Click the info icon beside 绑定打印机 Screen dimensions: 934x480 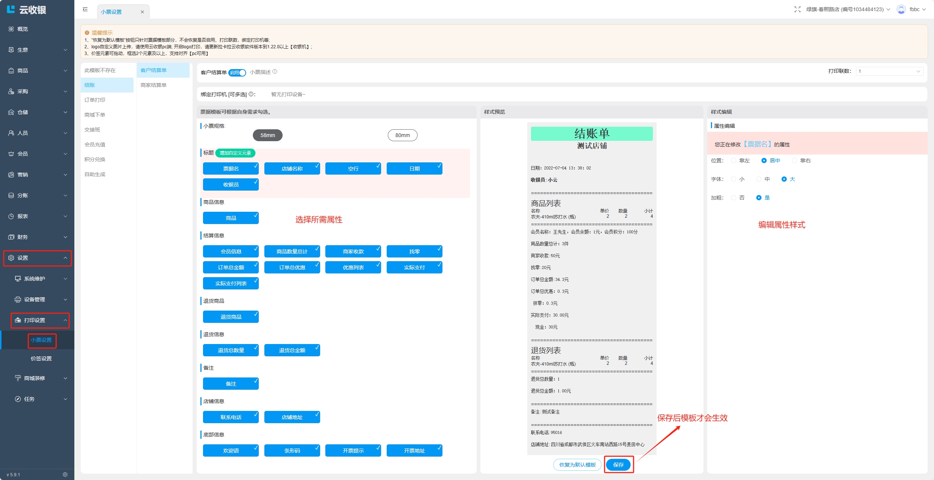251,94
